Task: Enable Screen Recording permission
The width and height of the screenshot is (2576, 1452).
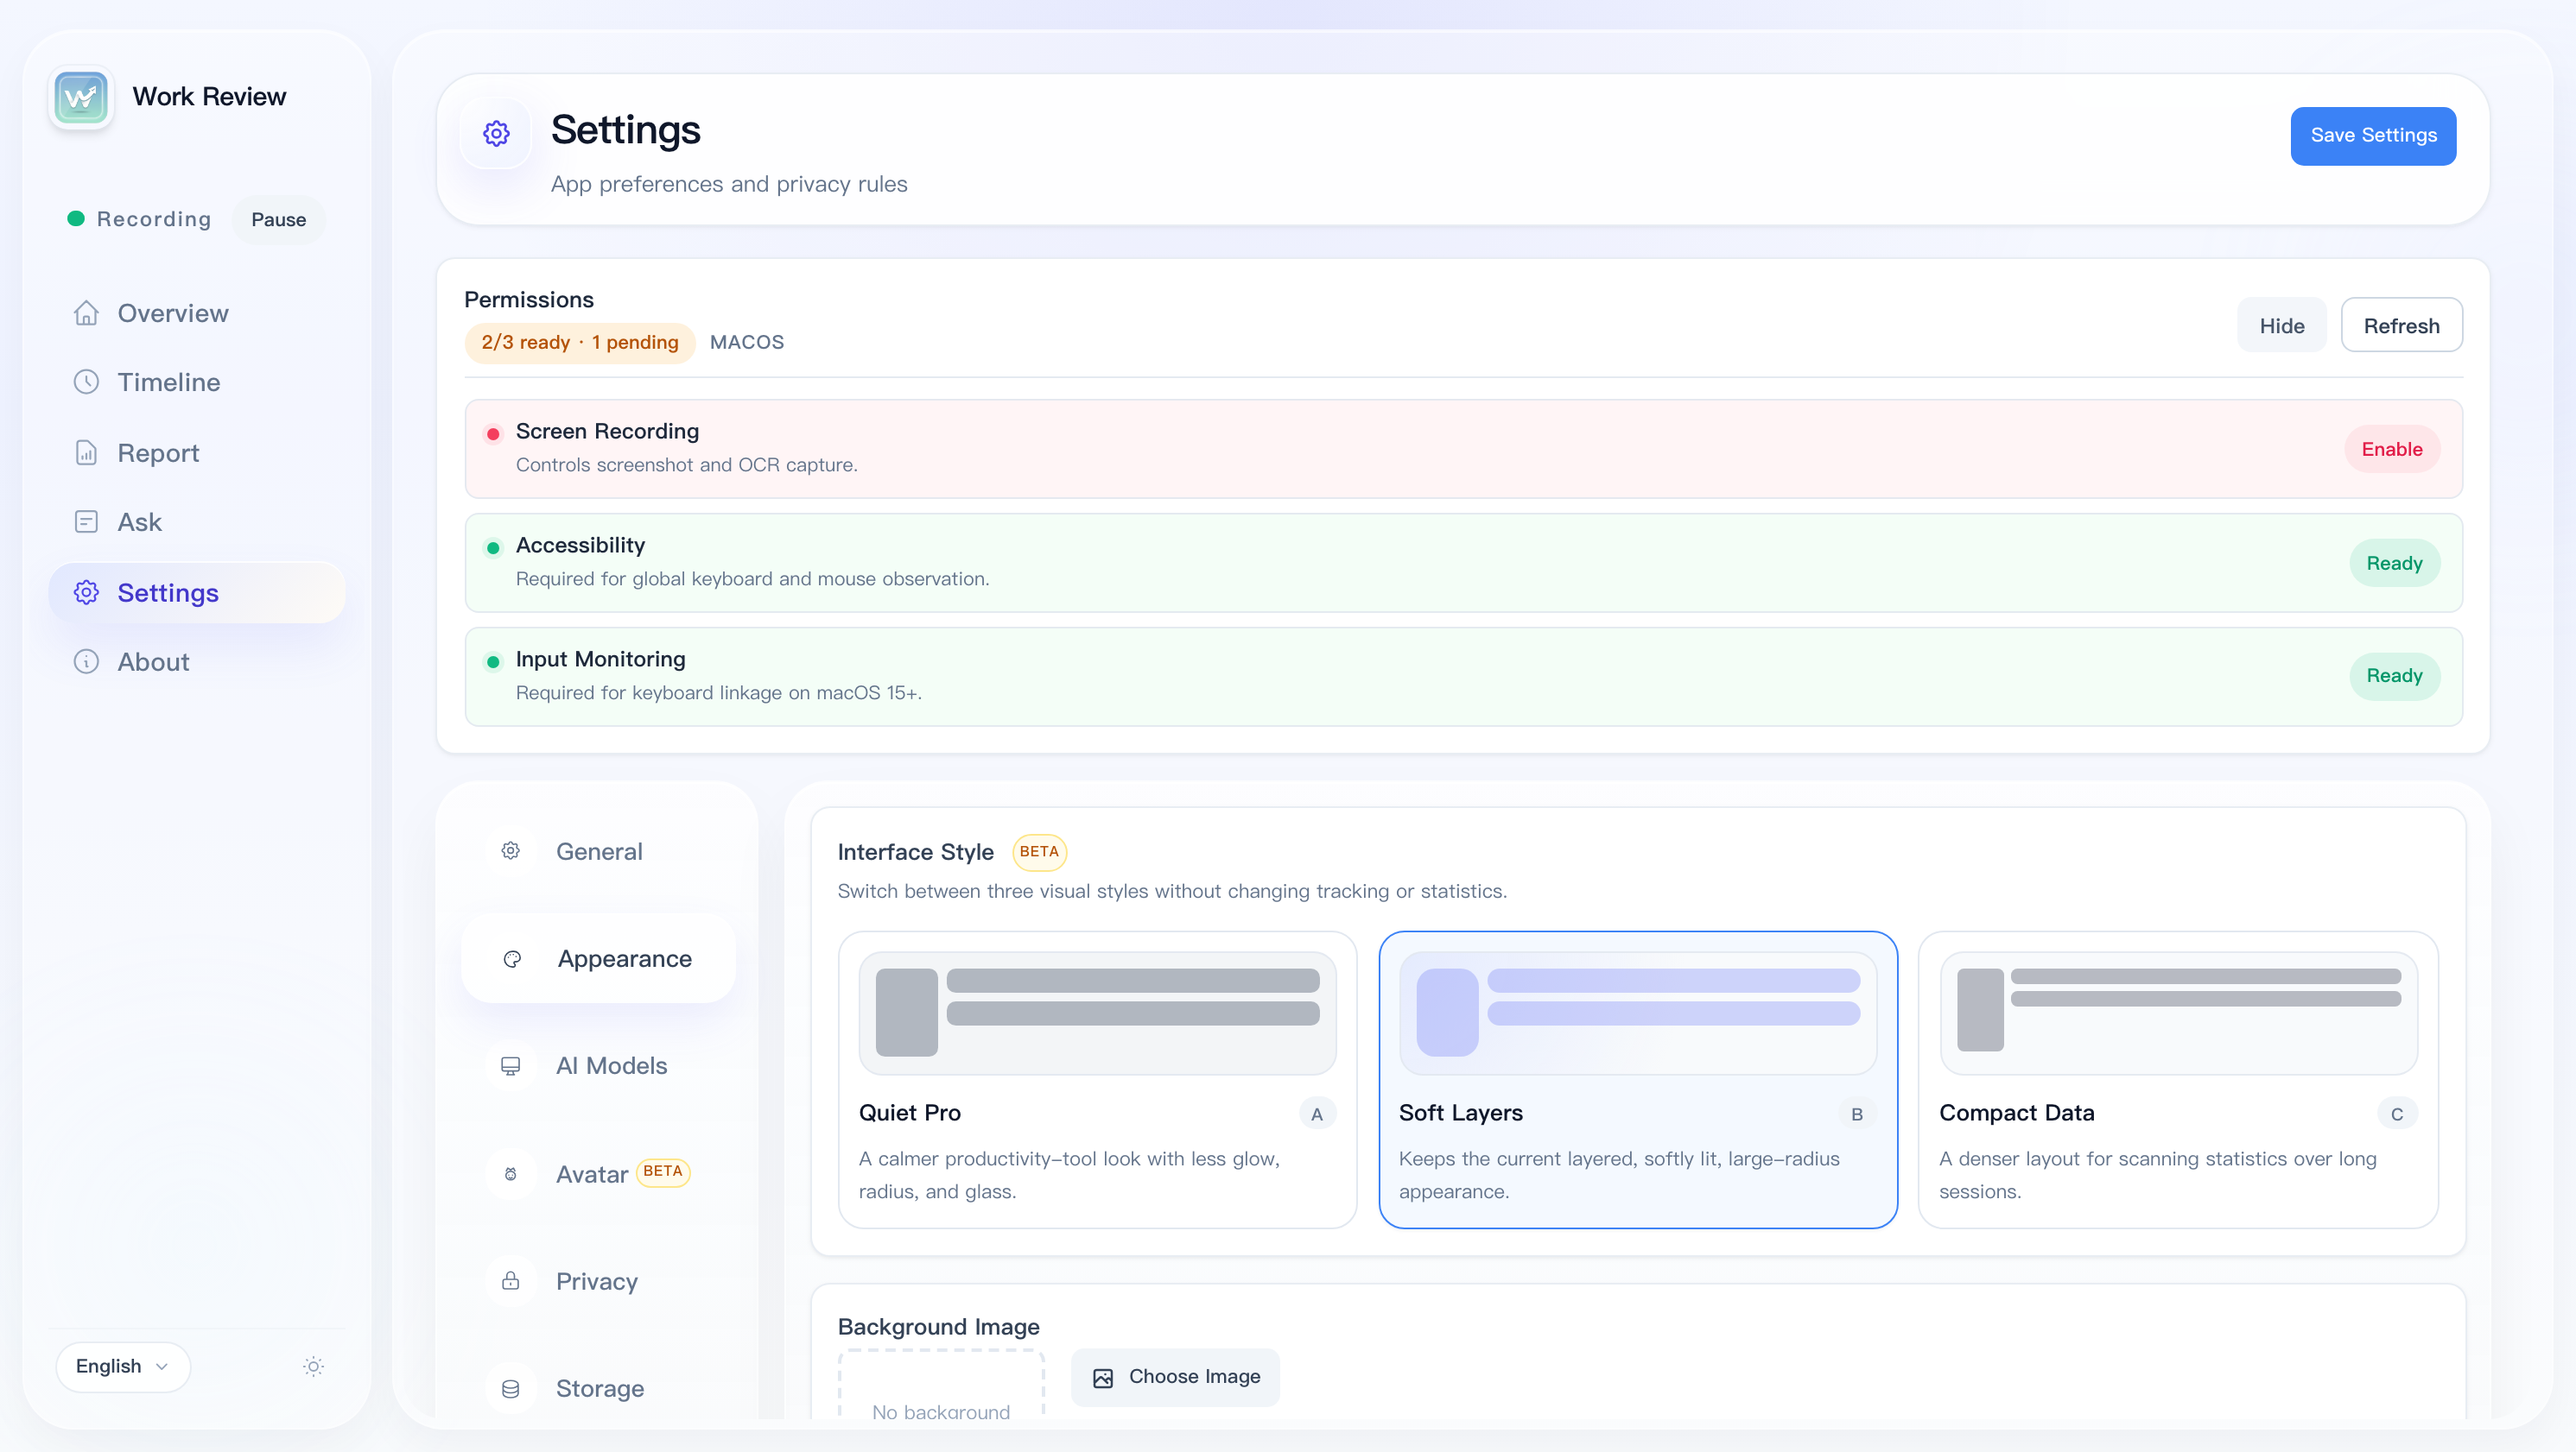Action: [2392, 450]
